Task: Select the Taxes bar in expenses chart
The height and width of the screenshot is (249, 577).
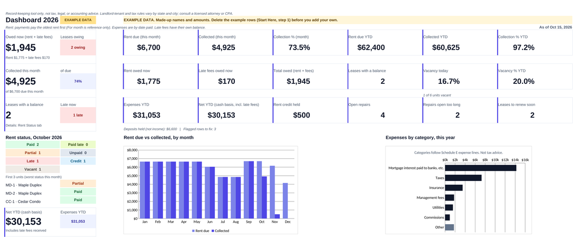Action: click(463, 178)
